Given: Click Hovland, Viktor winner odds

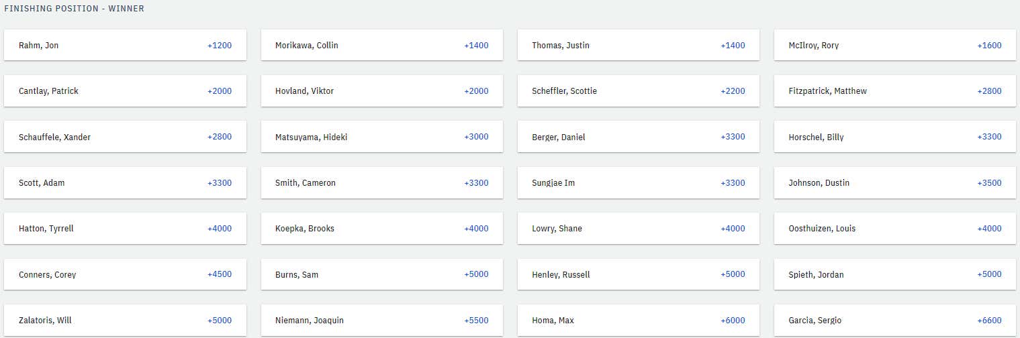Looking at the screenshot, I should (x=382, y=91).
